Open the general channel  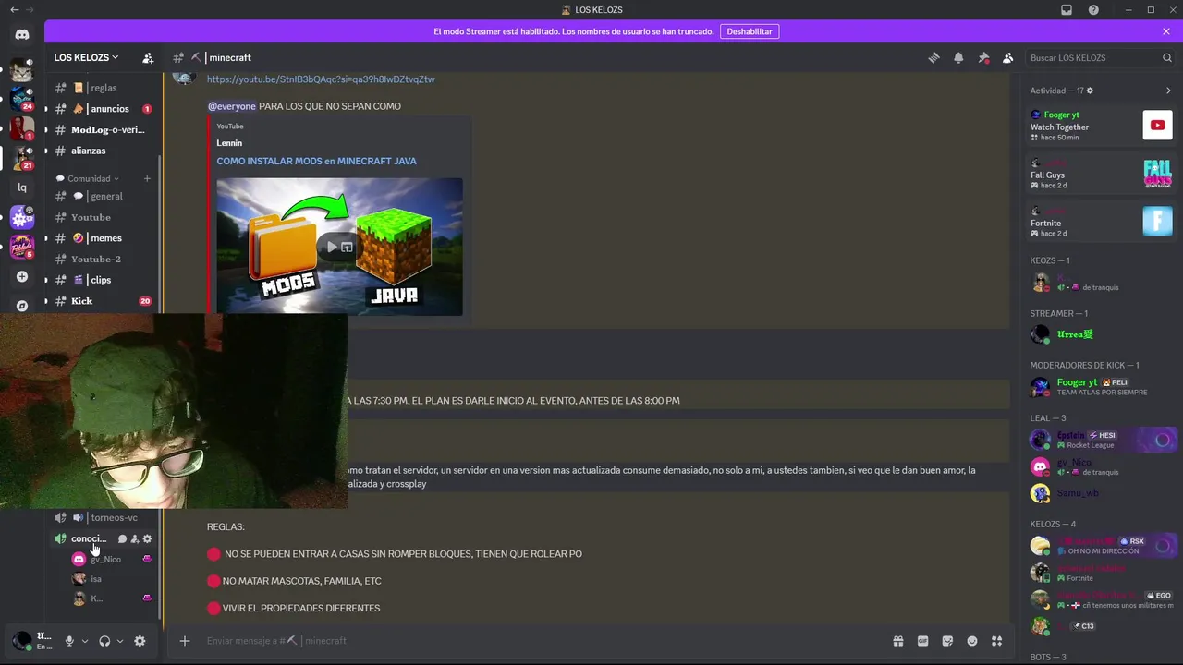pos(104,196)
